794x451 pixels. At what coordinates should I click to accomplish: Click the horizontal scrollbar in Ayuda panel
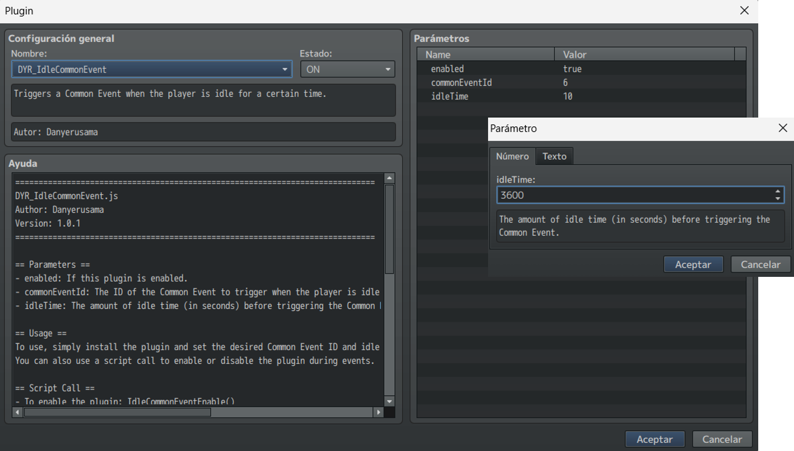point(117,412)
